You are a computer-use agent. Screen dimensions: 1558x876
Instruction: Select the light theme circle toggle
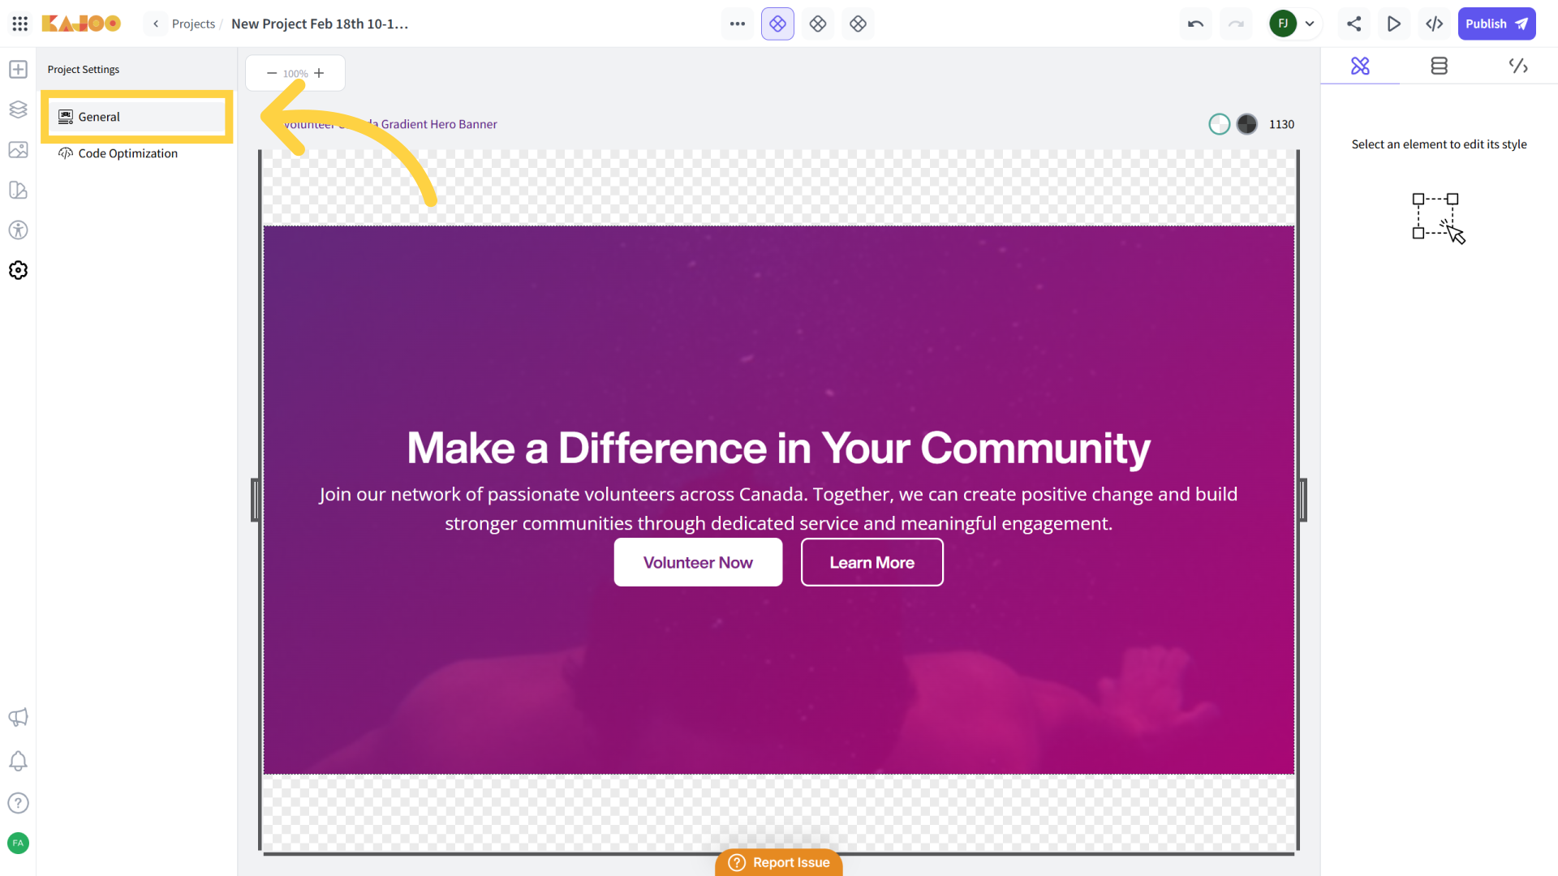pos(1219,124)
